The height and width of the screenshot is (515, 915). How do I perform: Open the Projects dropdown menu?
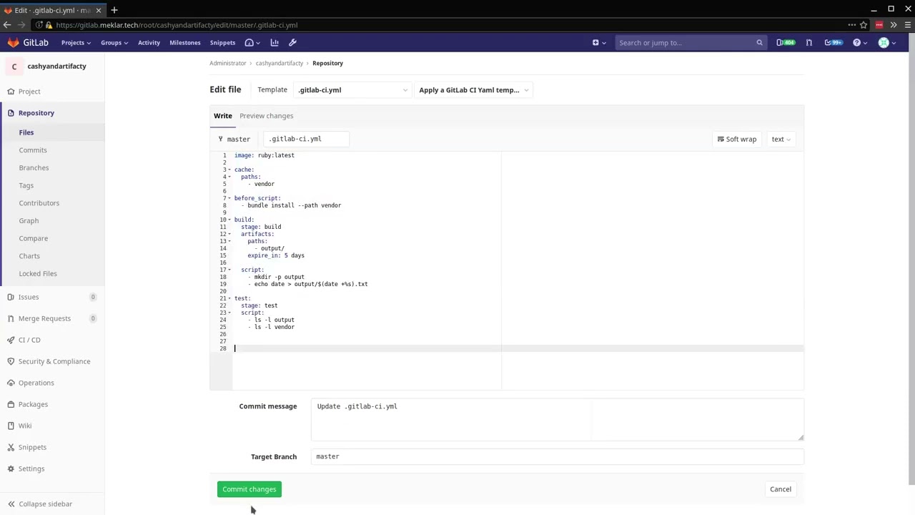[x=76, y=42]
